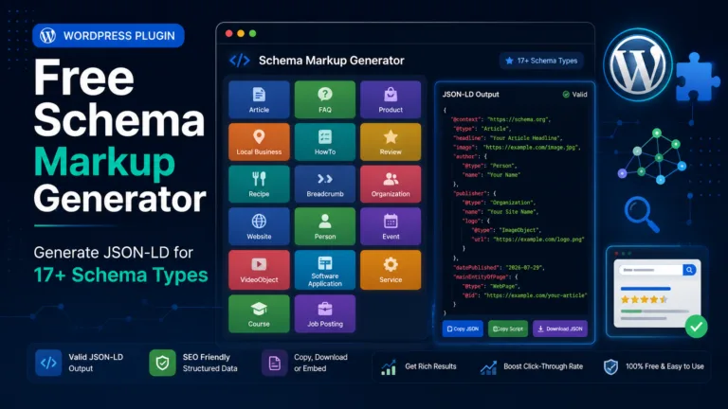Click the green "Markup" headline word
The width and height of the screenshot is (728, 409).
tap(104, 163)
